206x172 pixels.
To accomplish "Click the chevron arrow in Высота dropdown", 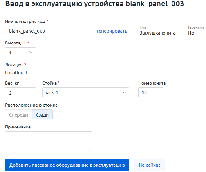I will pos(31,52).
